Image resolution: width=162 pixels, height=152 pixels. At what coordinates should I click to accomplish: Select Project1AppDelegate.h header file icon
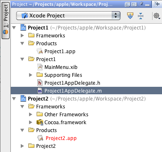(40, 83)
